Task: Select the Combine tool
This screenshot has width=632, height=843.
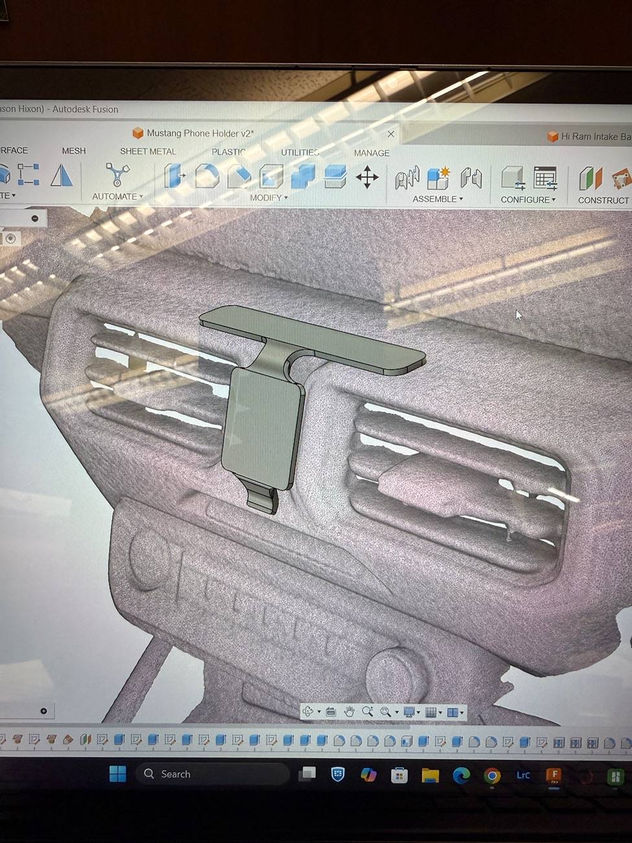Action: coord(303,176)
